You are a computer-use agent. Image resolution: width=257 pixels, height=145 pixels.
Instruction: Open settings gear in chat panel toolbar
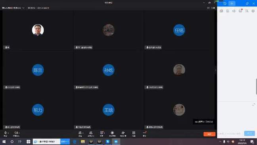pyautogui.click(x=253, y=11)
